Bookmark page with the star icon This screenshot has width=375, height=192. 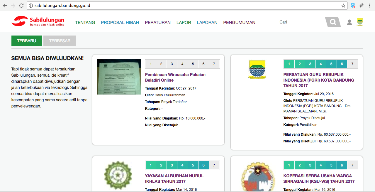pyautogui.click(x=343, y=6)
